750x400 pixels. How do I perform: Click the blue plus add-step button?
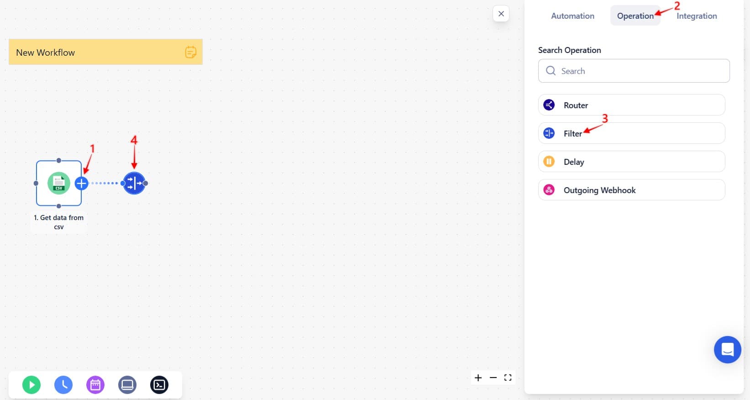click(x=82, y=184)
